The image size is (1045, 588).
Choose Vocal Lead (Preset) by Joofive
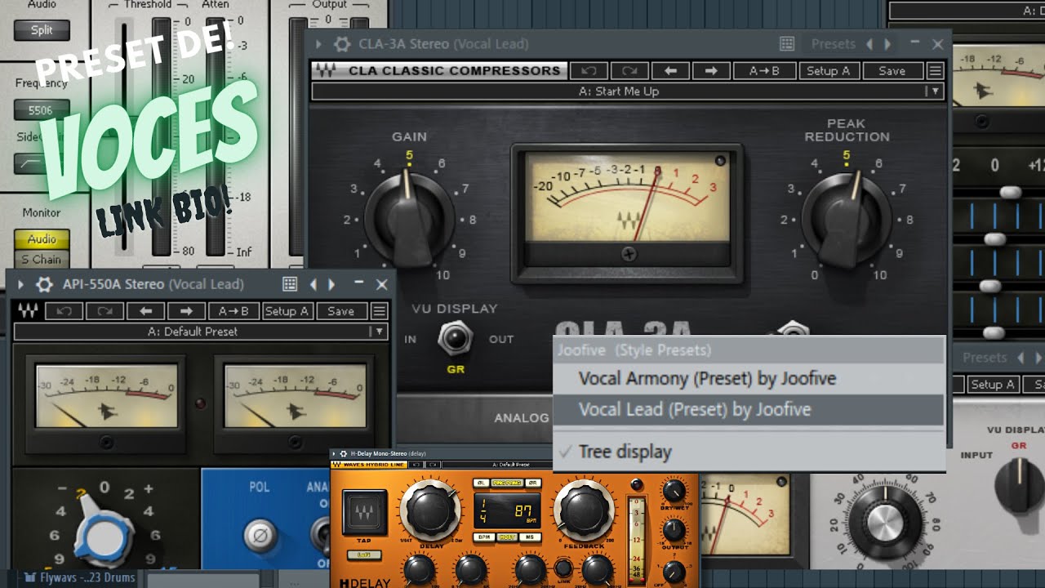(x=695, y=409)
